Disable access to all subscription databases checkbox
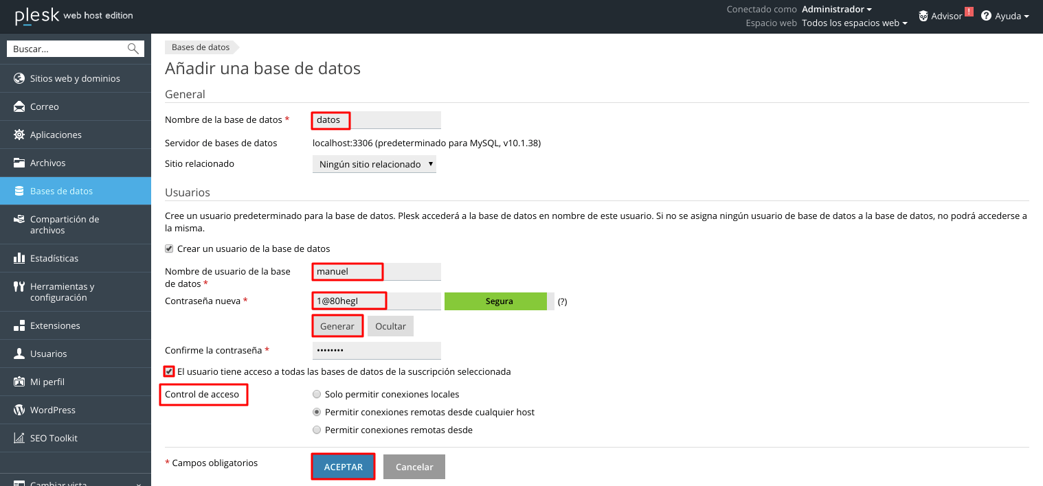The image size is (1043, 486). (168, 371)
